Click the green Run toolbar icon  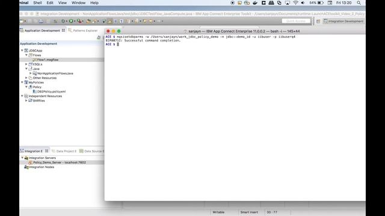pos(71,22)
